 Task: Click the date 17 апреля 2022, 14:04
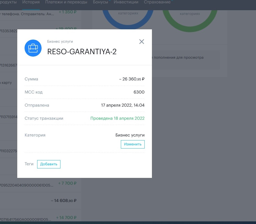pos(123,105)
